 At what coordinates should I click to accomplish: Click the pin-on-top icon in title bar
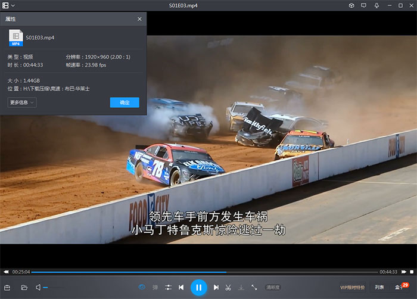[376, 5]
